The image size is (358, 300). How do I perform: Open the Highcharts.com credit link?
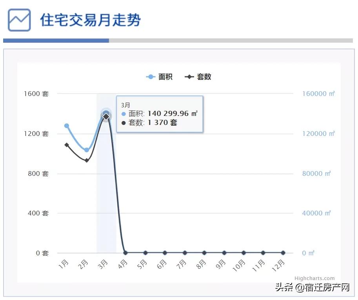click(x=315, y=278)
